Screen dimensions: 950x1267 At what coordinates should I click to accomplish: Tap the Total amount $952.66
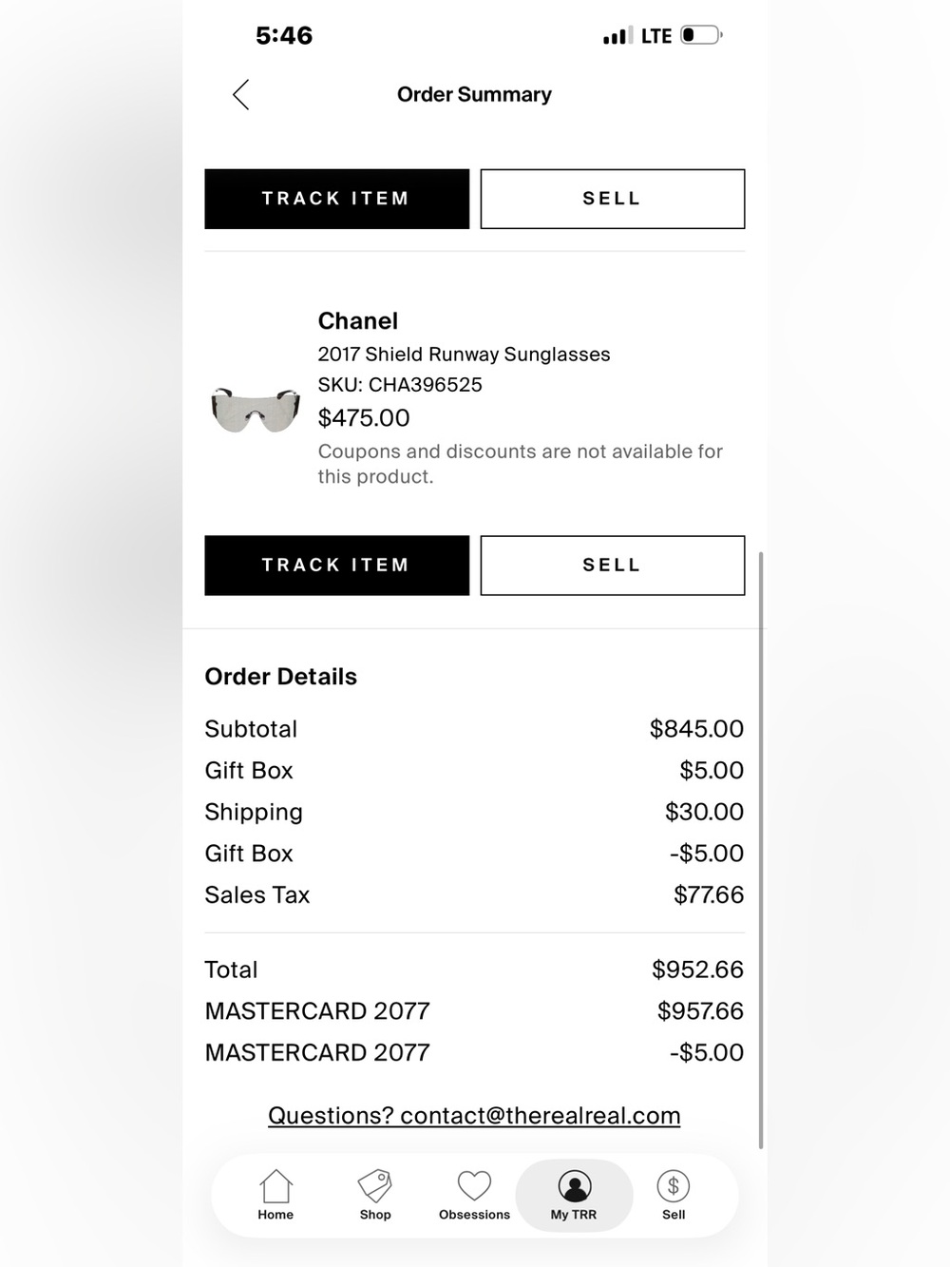(697, 969)
